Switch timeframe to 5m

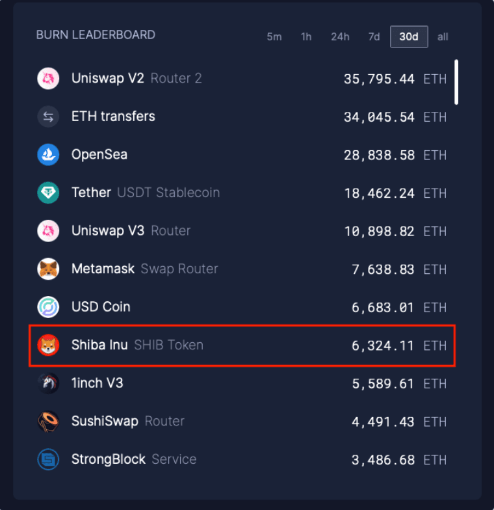(x=274, y=37)
